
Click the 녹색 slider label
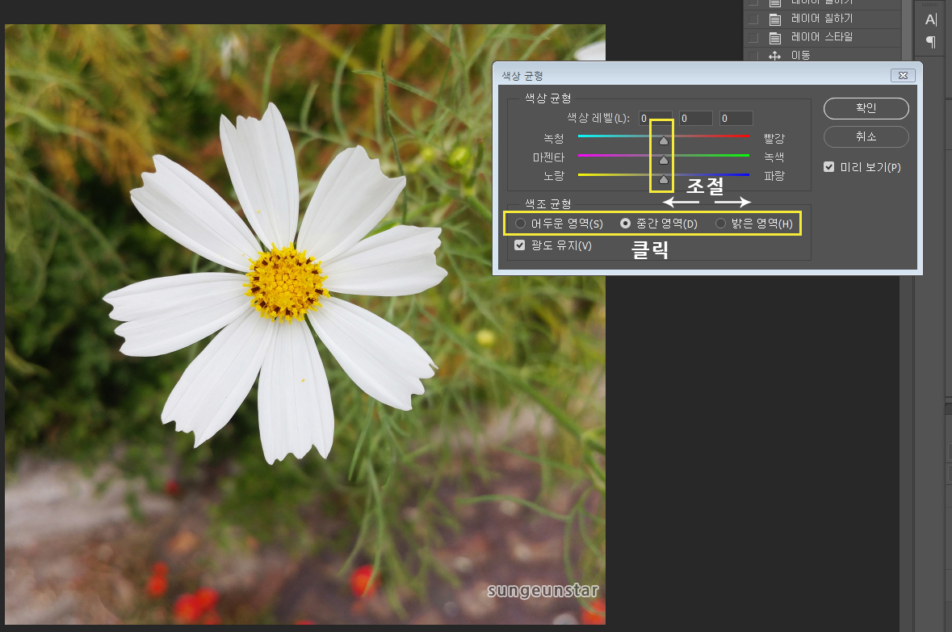pyautogui.click(x=774, y=157)
